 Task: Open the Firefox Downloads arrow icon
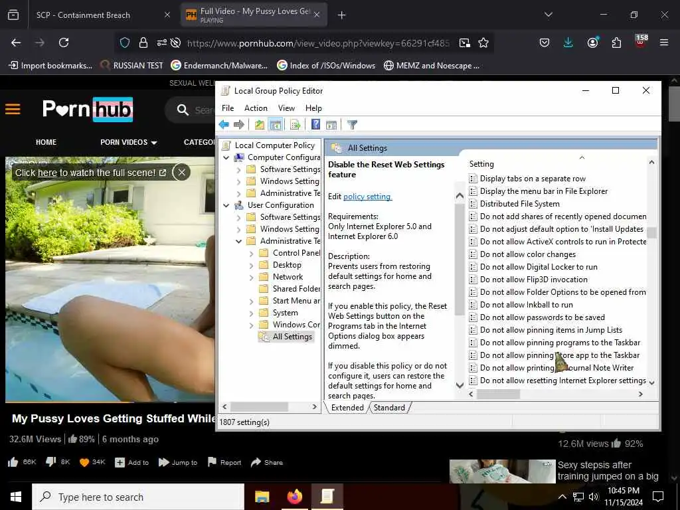568,42
